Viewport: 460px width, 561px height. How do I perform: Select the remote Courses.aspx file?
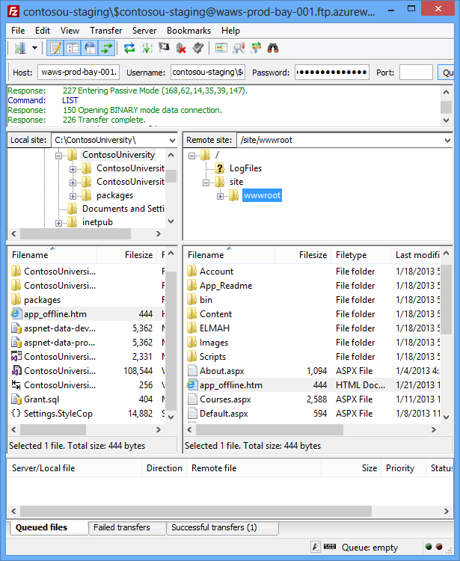coord(313,399)
